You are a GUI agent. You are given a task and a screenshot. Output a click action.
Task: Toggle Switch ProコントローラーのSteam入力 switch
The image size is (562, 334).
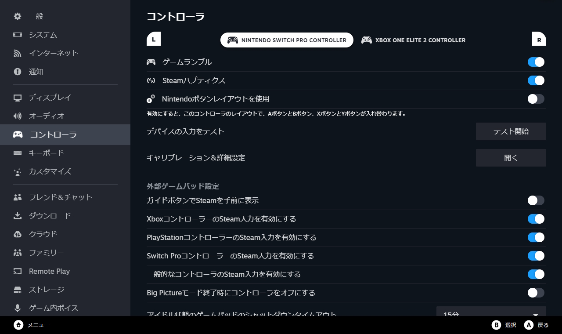tap(536, 256)
